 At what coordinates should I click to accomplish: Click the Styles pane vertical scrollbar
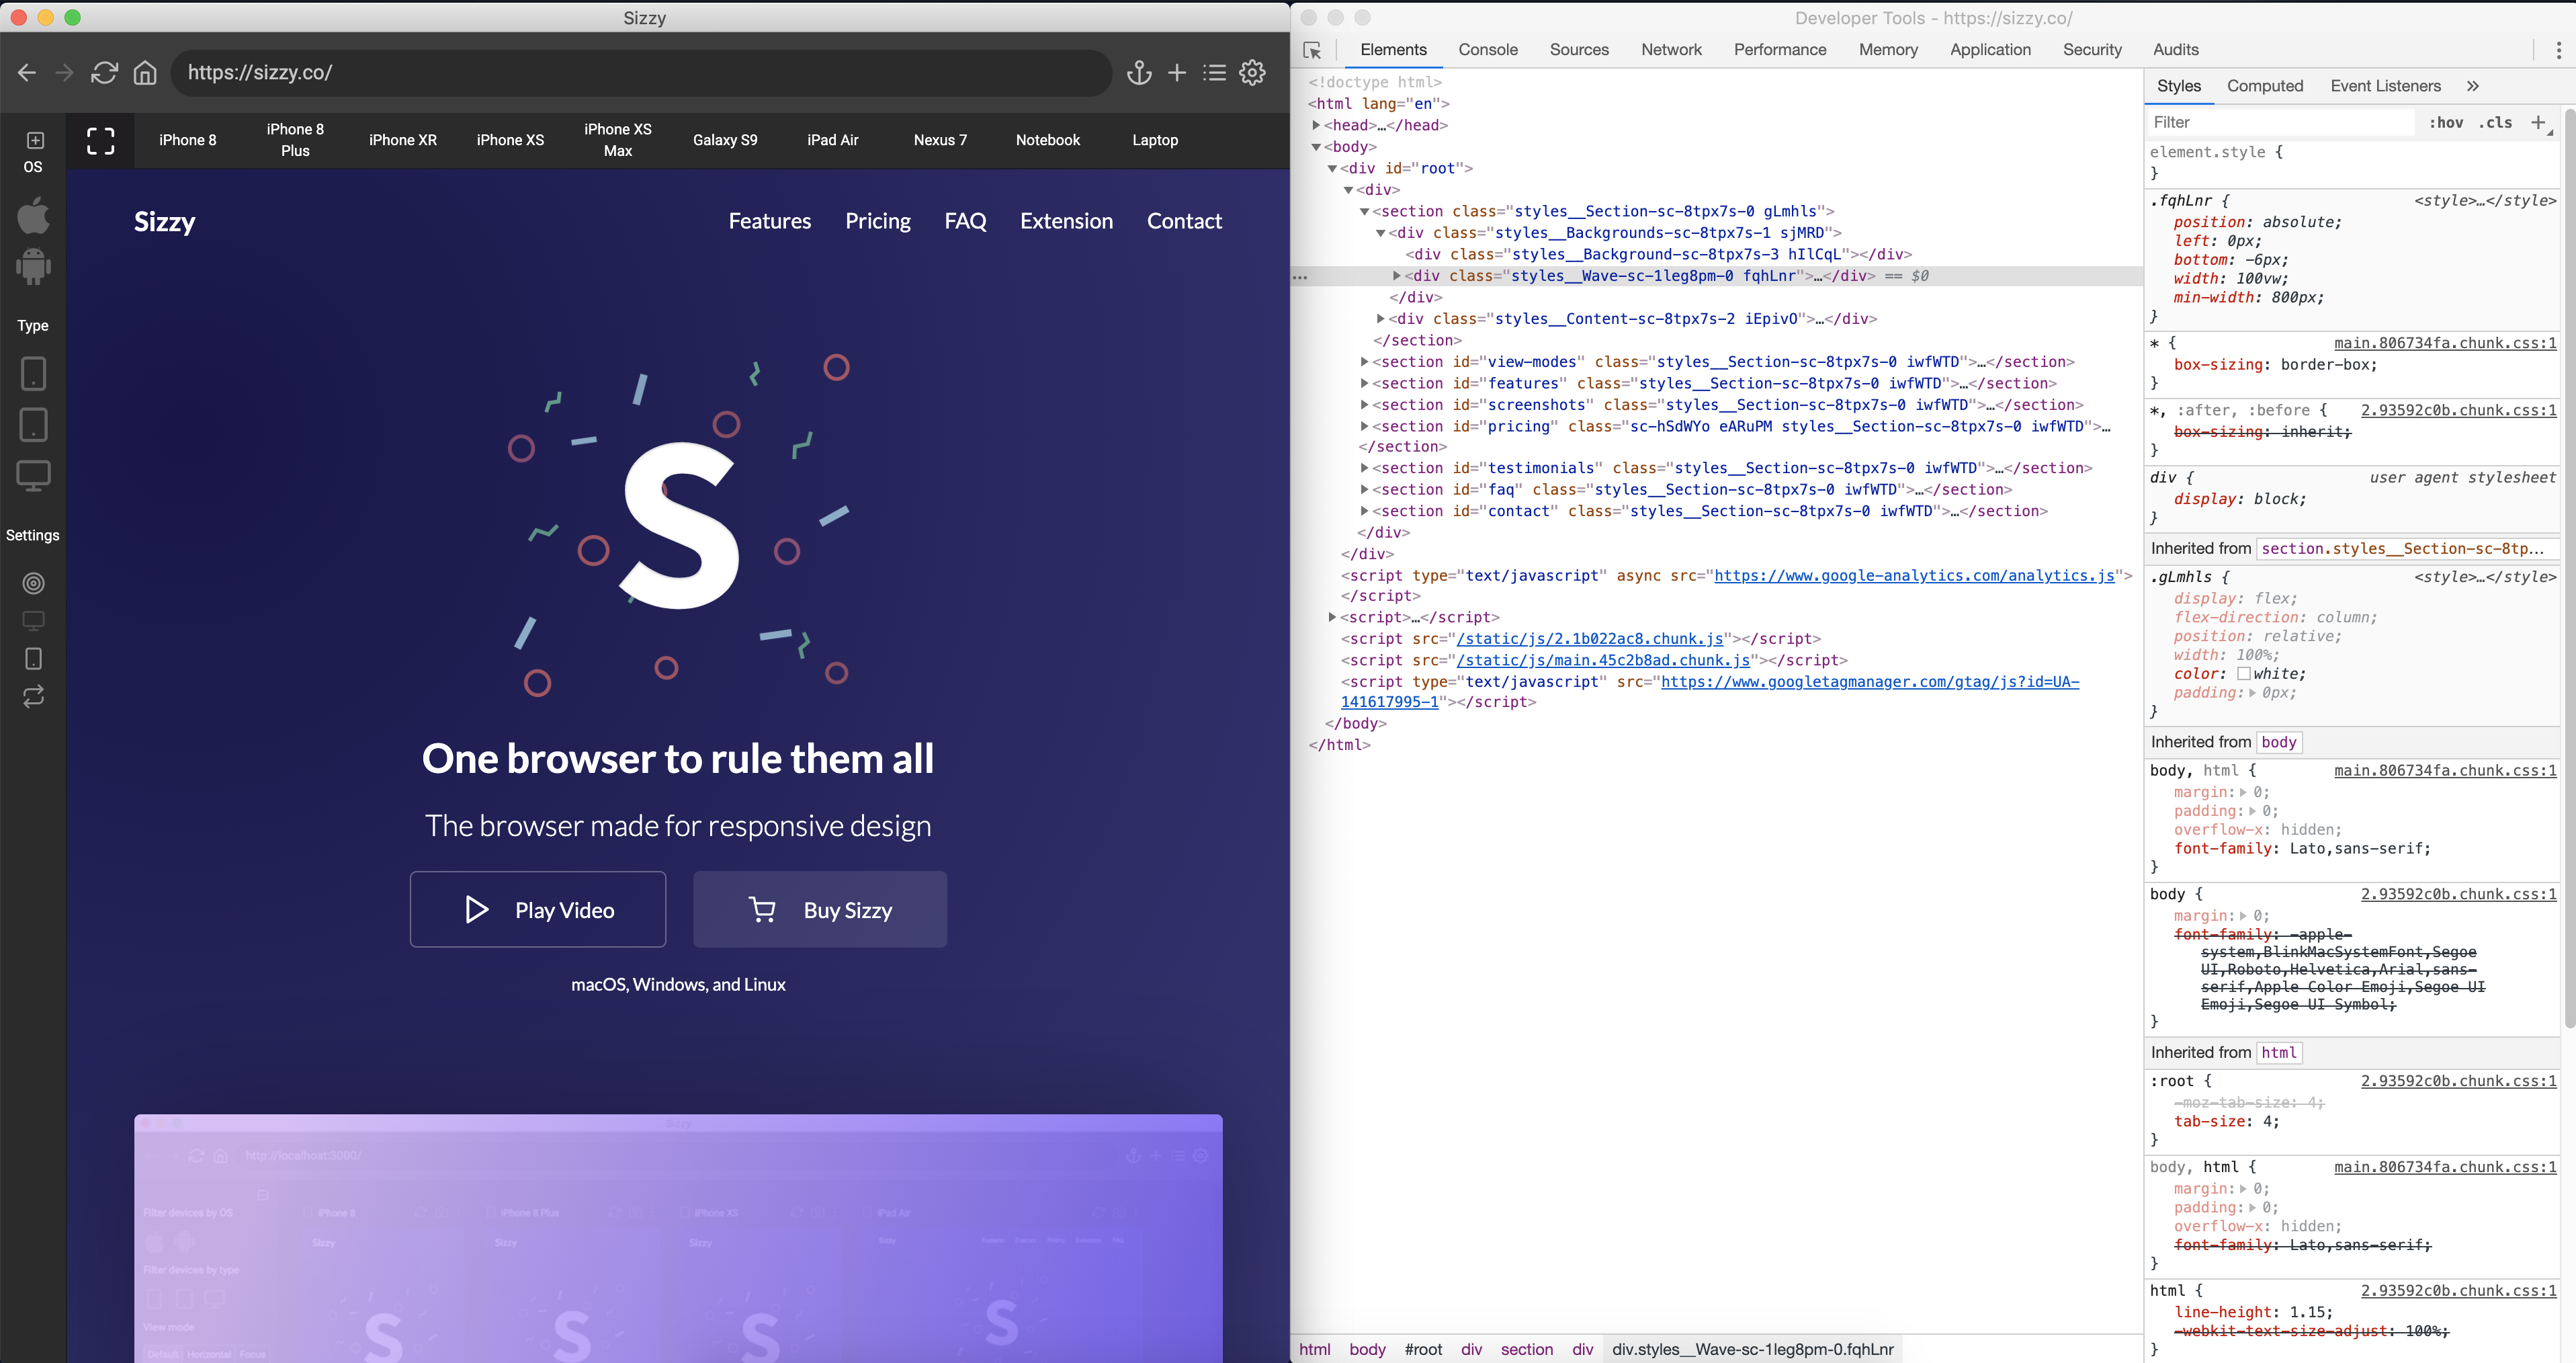(x=2569, y=567)
